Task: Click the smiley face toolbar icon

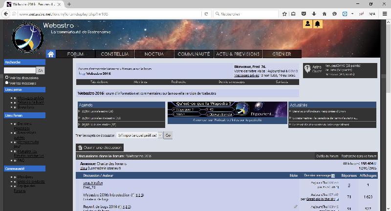Action: coord(334,14)
